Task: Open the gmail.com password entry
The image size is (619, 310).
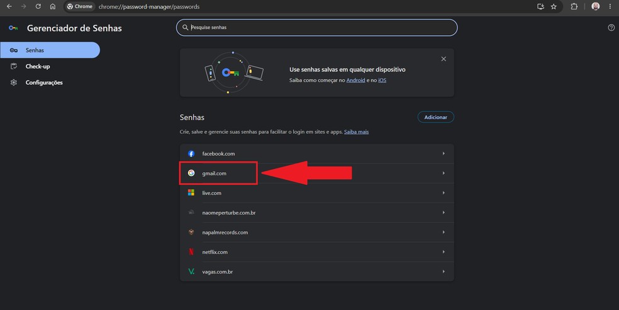Action: pos(316,173)
